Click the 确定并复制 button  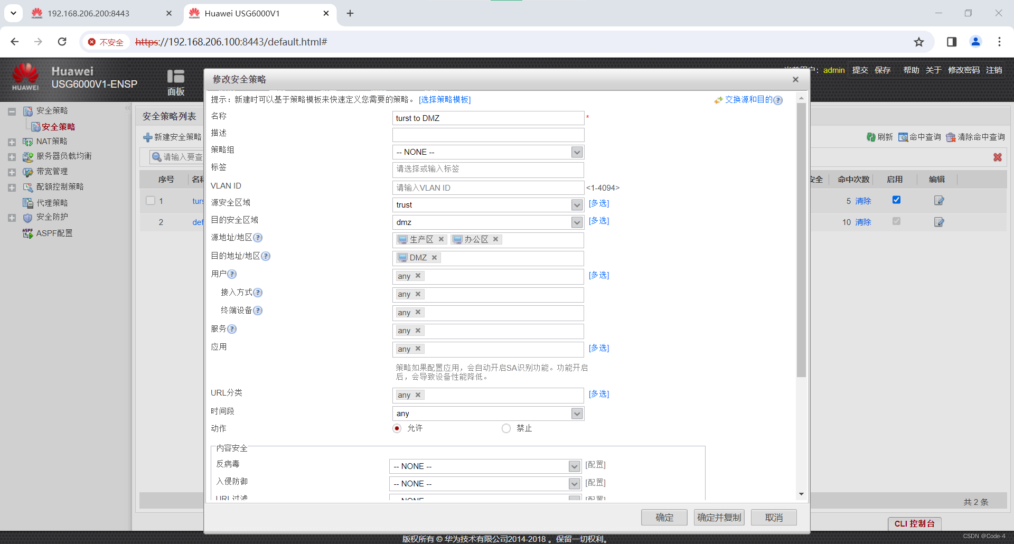coord(719,518)
